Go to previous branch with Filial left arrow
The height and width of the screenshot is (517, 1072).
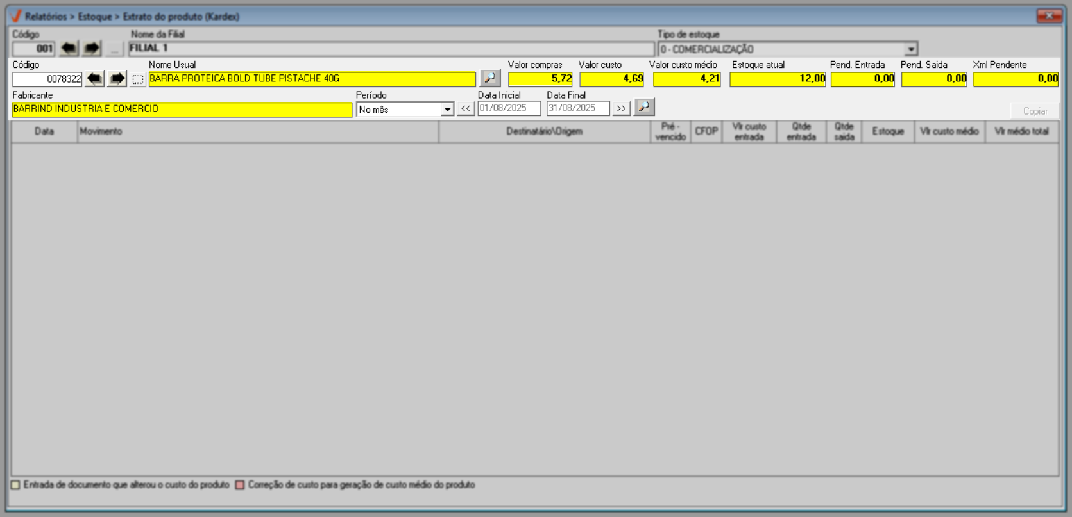tap(69, 49)
